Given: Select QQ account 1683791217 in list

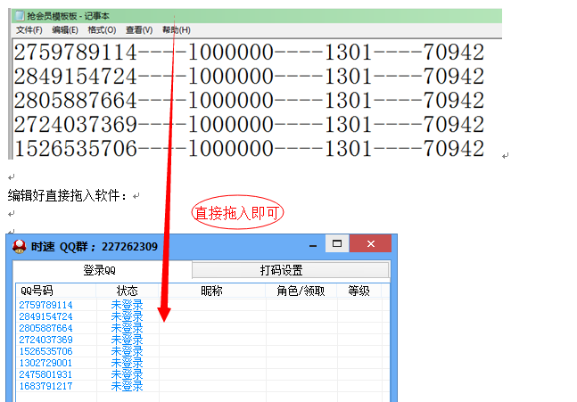Looking at the screenshot, I should pos(45,386).
